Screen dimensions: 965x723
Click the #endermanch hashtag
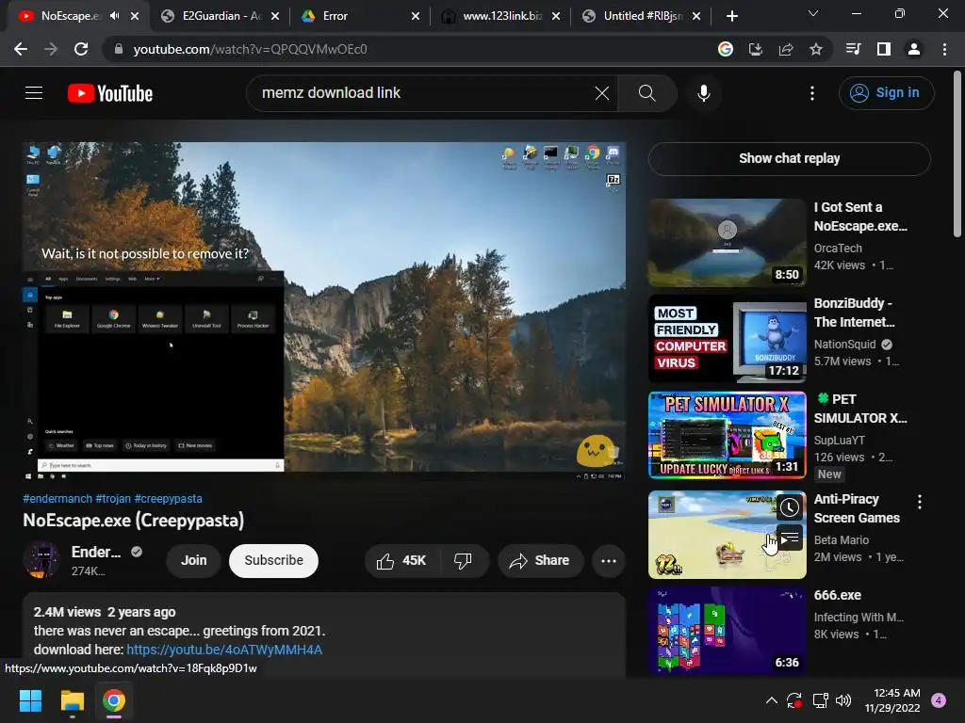coord(57,499)
